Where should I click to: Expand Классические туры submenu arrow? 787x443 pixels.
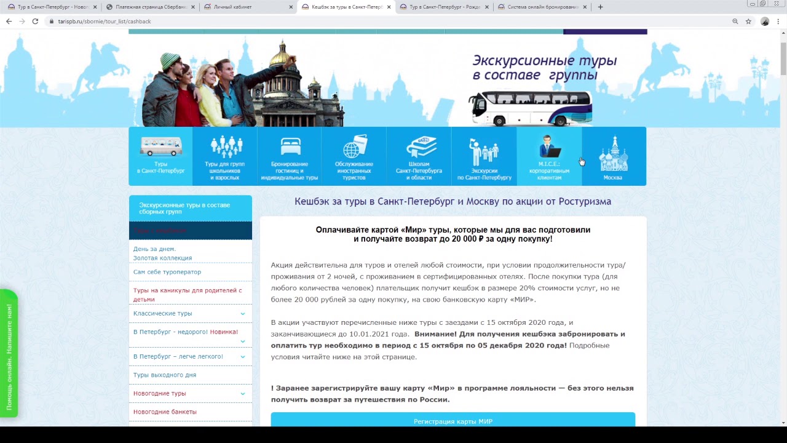click(242, 313)
